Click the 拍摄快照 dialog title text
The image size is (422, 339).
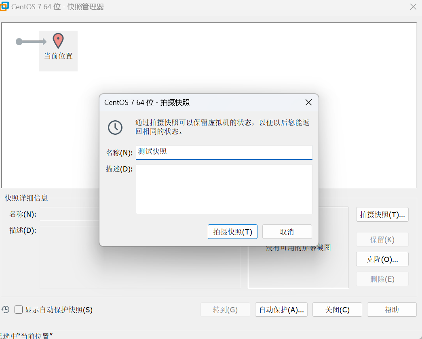pyautogui.click(x=147, y=103)
